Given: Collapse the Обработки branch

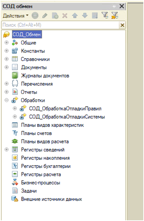Looking at the screenshot, I should click(x=6, y=100).
